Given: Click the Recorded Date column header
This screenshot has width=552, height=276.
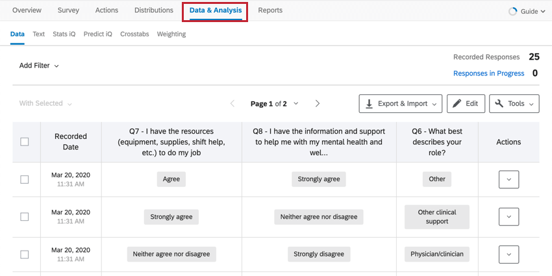Looking at the screenshot, I should click(71, 142).
